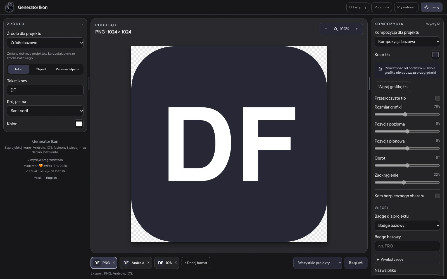The height and width of the screenshot is (279, 447).
Task: Enable the Koło bezpiecznego obszaru checkbox
Action: coord(438,196)
